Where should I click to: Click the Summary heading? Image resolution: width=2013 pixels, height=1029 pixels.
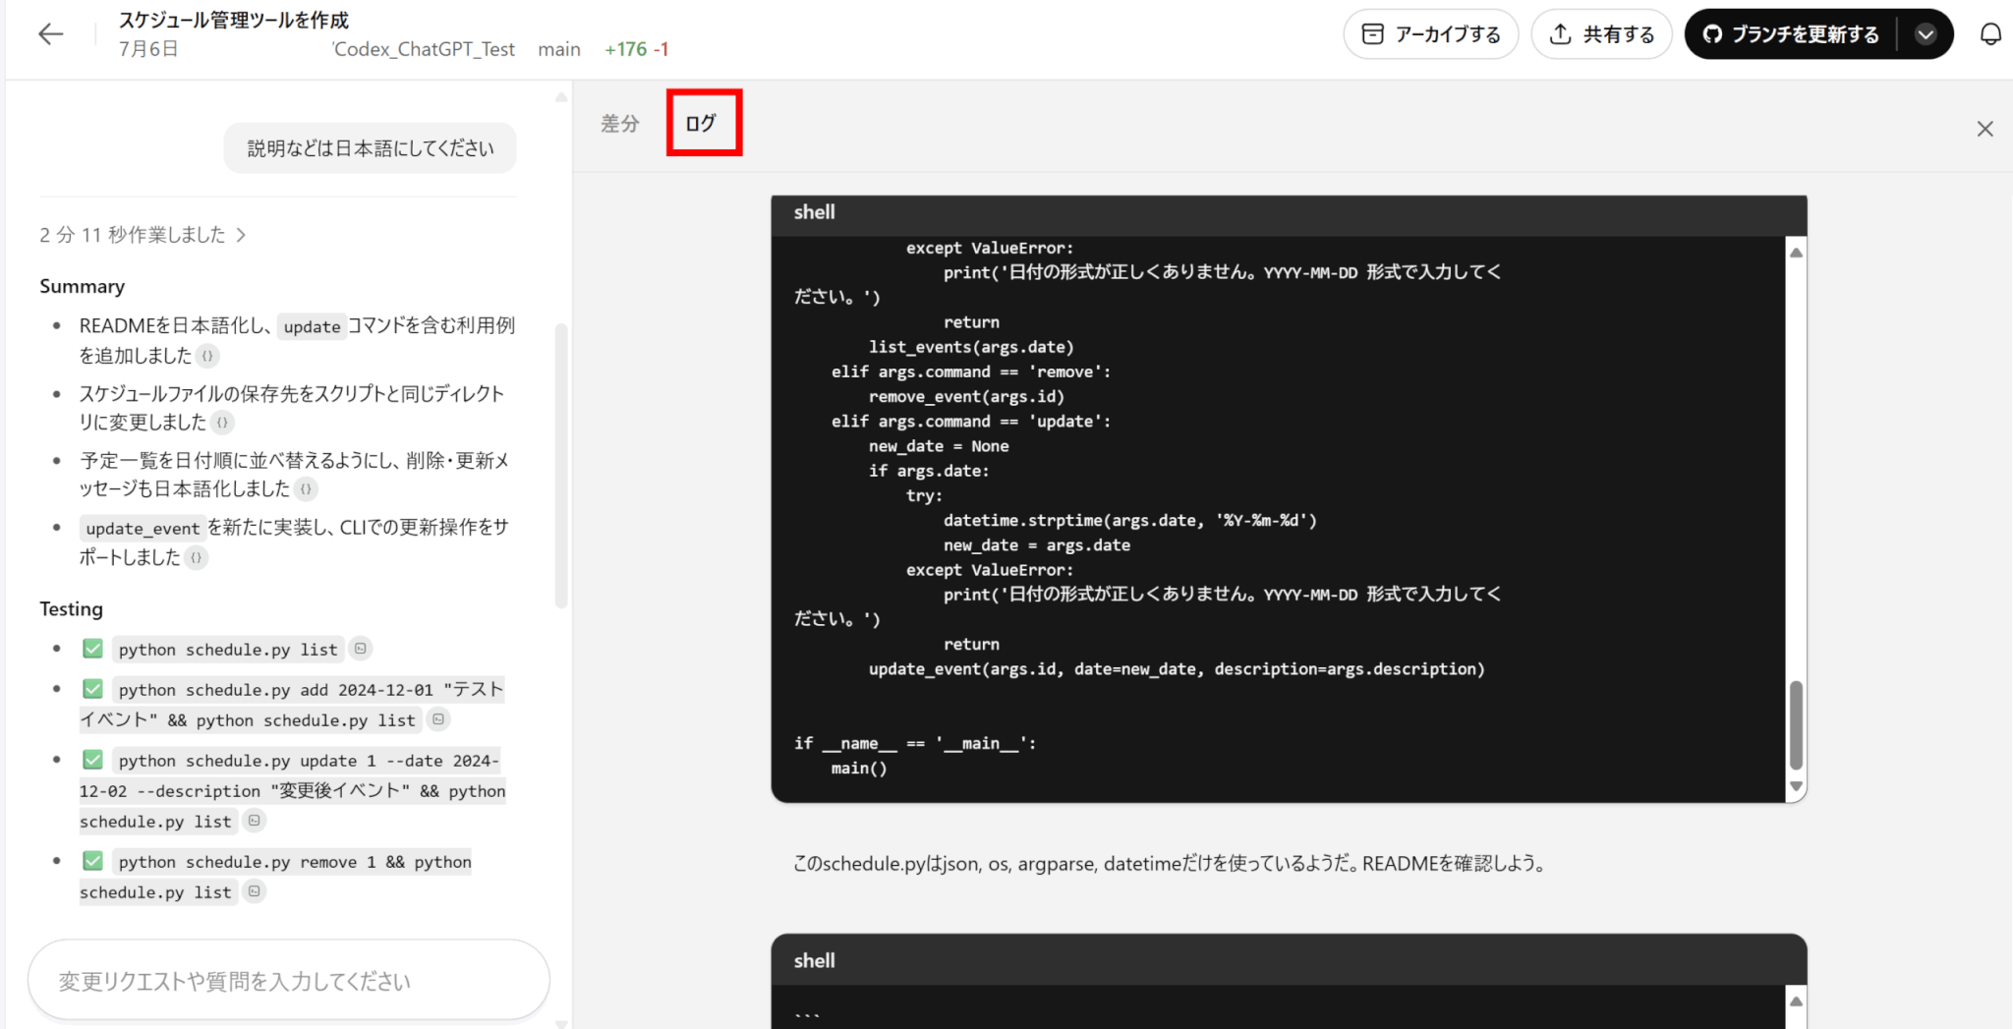point(83,286)
